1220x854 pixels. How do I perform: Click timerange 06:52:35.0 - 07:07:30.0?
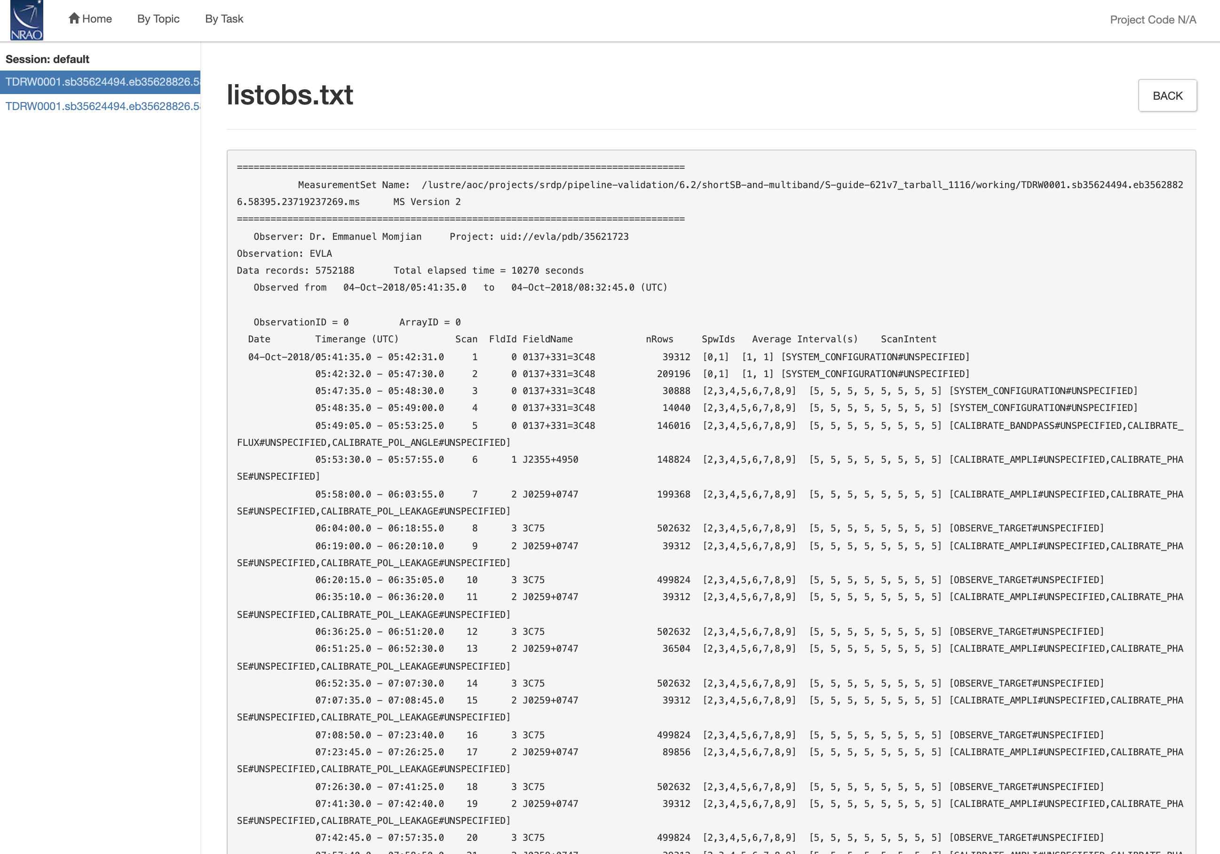380,683
